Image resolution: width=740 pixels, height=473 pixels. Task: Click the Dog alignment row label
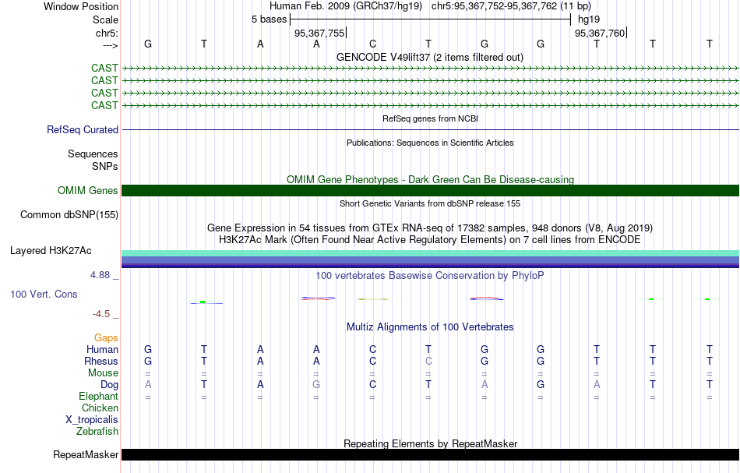[110, 385]
